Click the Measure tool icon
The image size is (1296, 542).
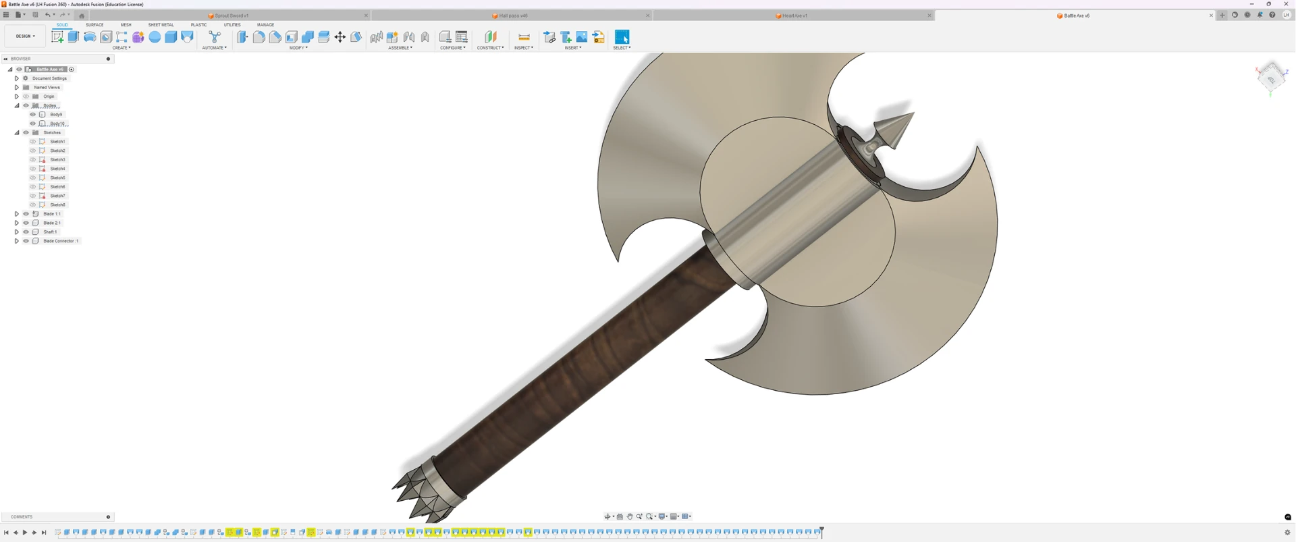(x=524, y=37)
